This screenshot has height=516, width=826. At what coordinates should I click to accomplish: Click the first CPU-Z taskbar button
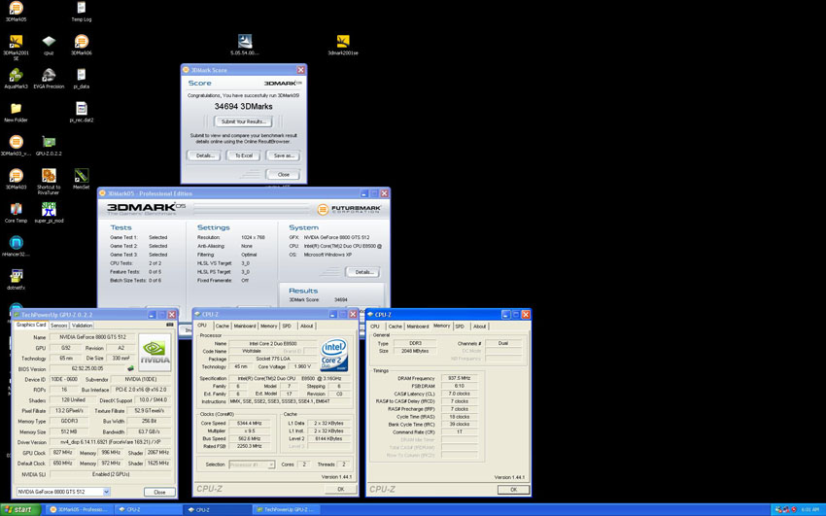148,509
